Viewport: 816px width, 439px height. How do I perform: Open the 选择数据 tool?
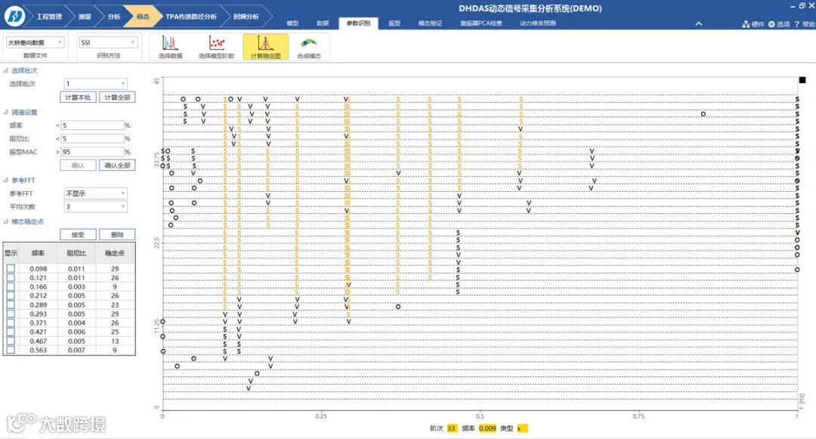(170, 47)
